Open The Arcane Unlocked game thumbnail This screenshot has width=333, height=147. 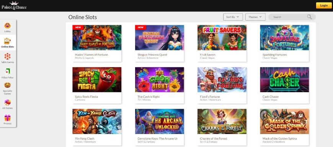tap(160, 121)
